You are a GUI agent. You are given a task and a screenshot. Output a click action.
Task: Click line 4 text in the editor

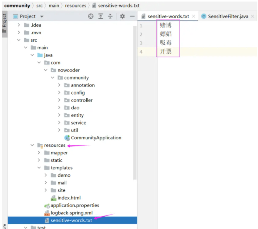(166, 52)
